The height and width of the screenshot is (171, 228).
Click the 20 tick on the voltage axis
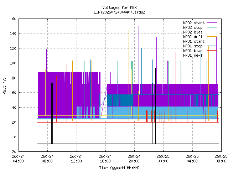[14, 122]
